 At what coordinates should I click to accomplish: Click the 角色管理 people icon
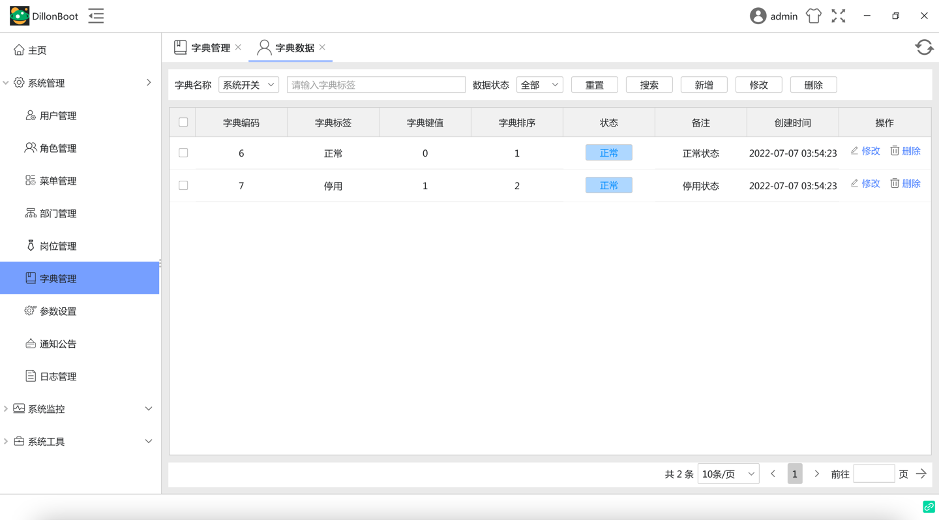(x=31, y=147)
